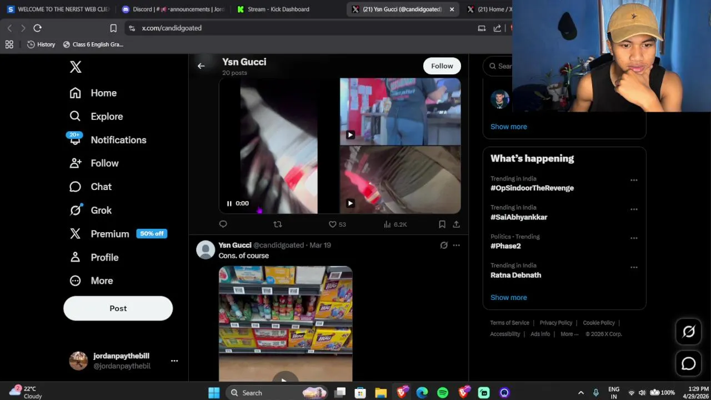Viewport: 711px width, 400px height.
Task: Expand the footer More menu
Action: 569,334
